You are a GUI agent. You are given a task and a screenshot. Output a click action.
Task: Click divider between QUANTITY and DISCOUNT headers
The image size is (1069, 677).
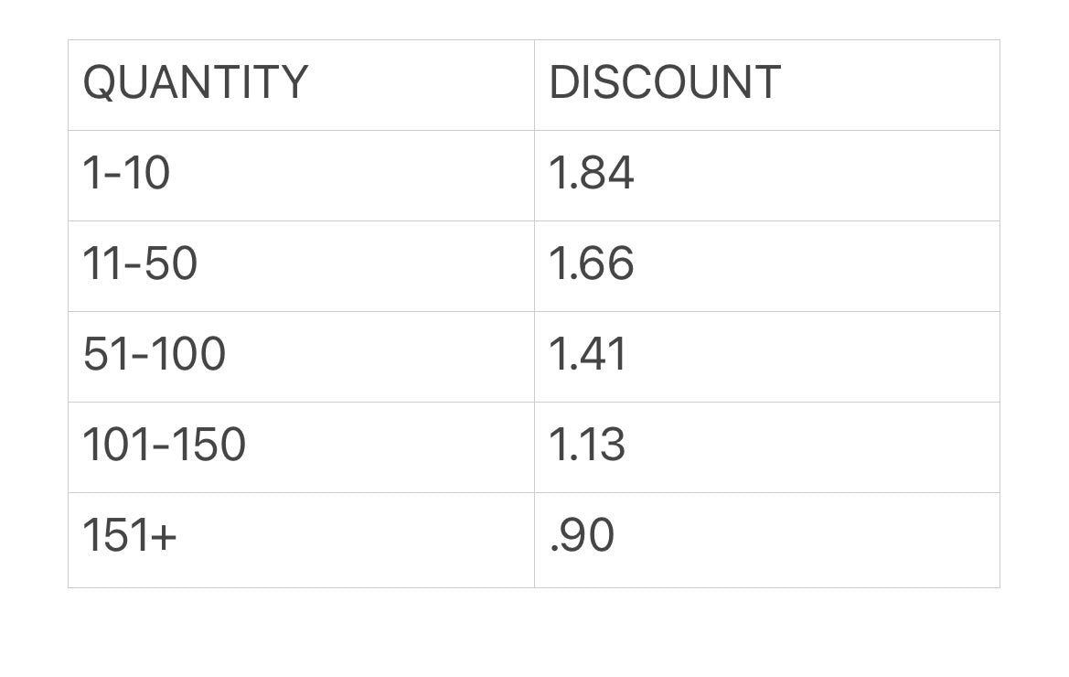click(534, 84)
